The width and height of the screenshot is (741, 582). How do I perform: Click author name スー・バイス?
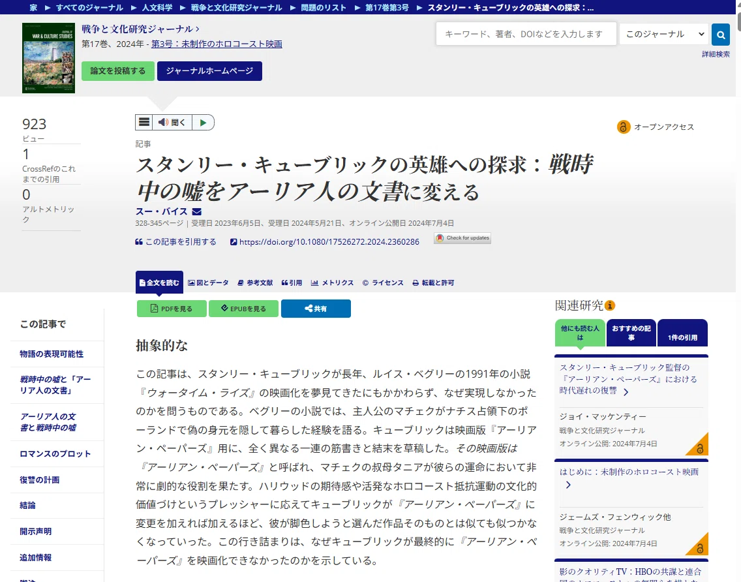[162, 211]
